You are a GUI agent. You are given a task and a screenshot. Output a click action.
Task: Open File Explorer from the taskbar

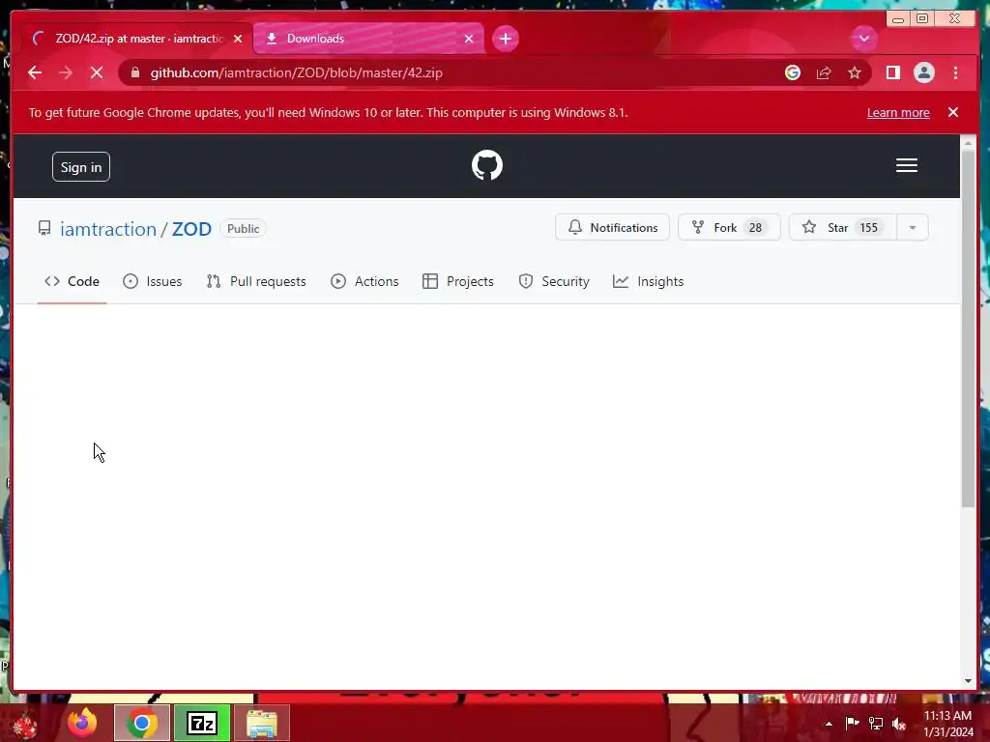(262, 723)
